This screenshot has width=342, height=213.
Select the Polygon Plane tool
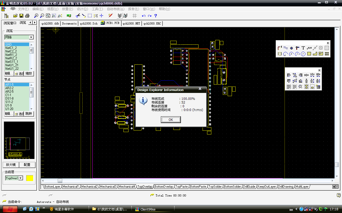(315, 54)
